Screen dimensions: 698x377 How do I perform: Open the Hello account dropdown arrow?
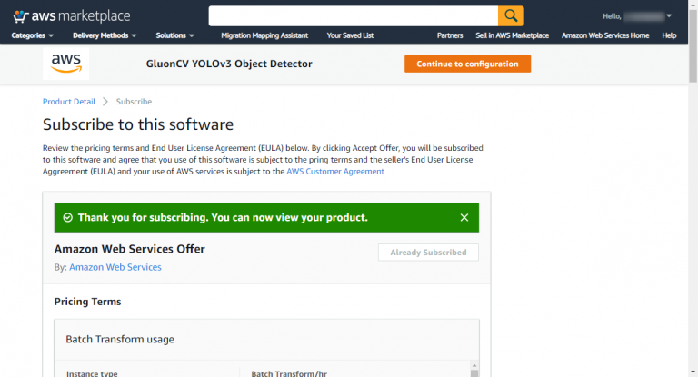[669, 16]
